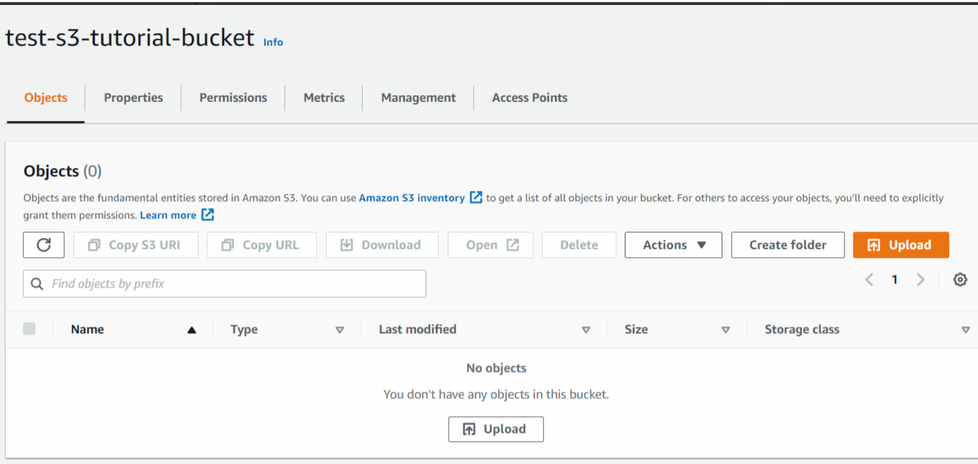Open the Metrics tab
This screenshot has width=978, height=464.
324,98
